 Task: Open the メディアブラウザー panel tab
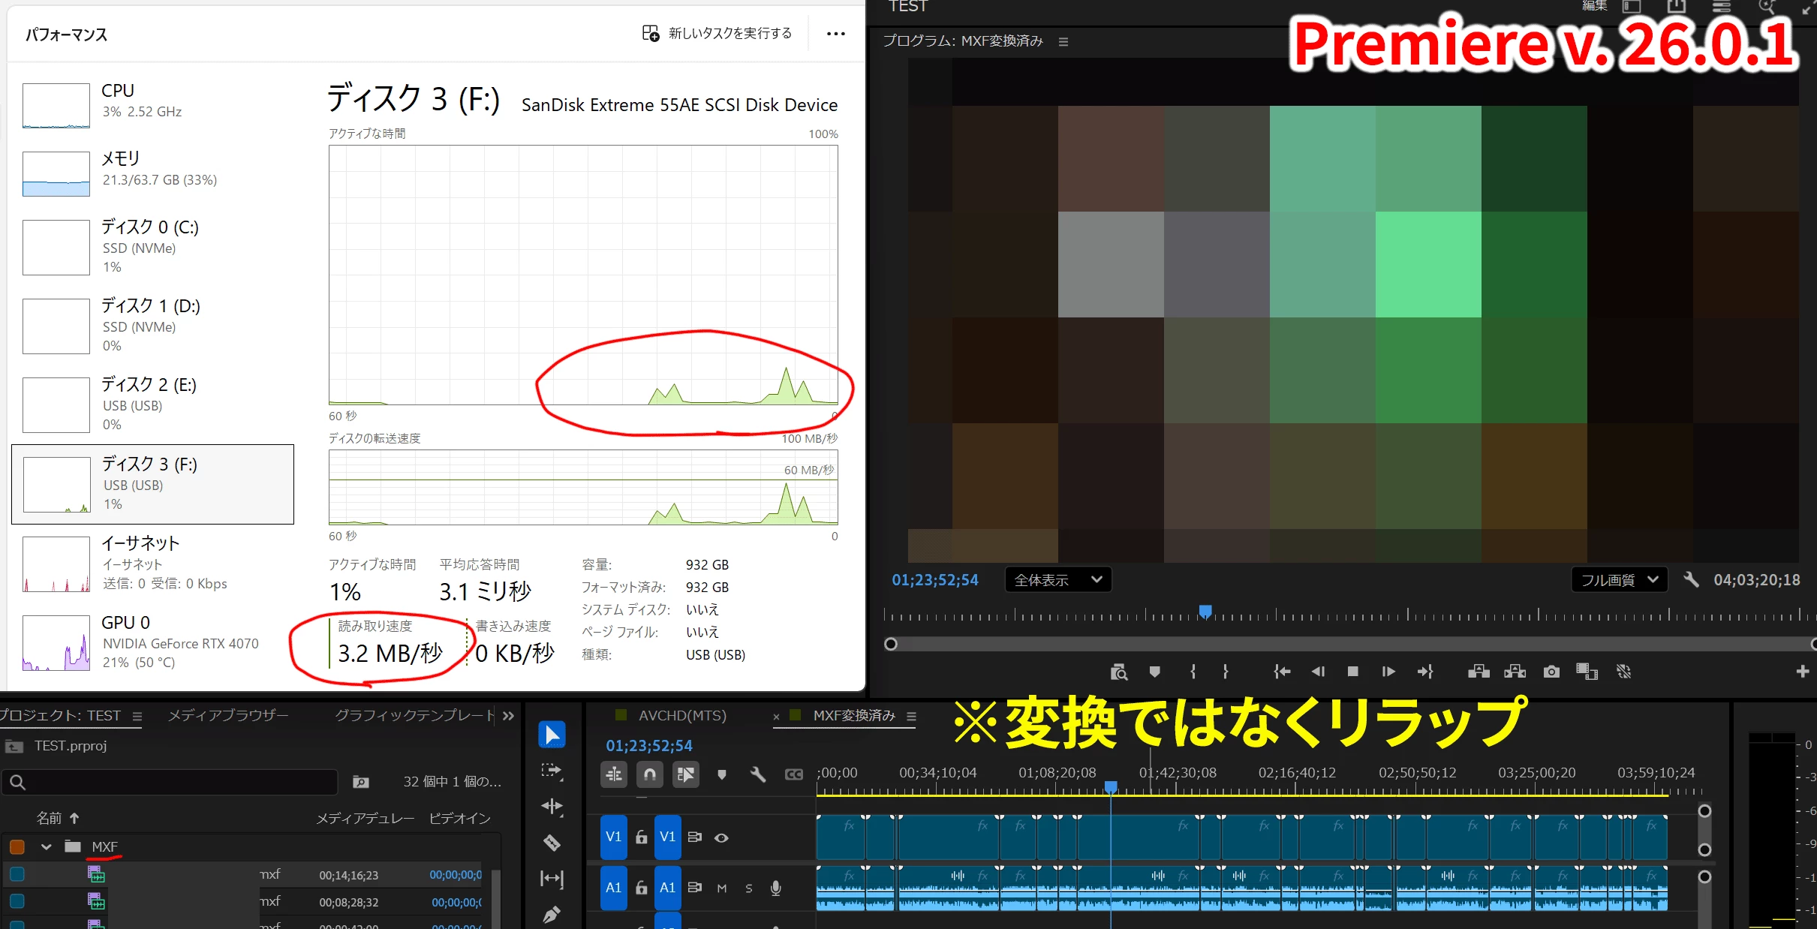(x=228, y=716)
